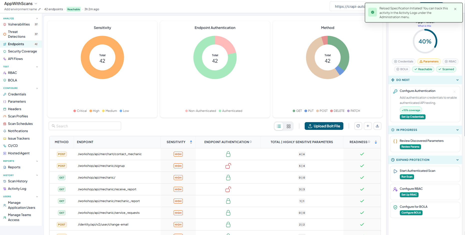This screenshot has width=465, height=235.
Task: Click the Parameters warning chip
Action: coord(429,61)
